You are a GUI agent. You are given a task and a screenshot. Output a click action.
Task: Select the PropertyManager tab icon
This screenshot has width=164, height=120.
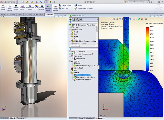[x=74, y=19]
